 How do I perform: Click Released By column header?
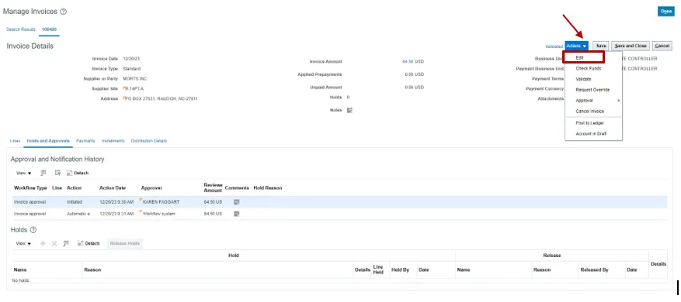(594, 270)
